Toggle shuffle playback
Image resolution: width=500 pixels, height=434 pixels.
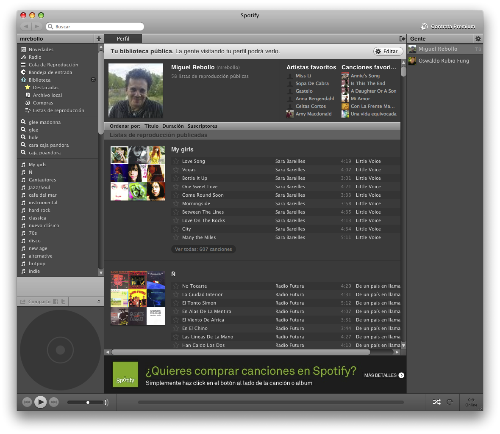[437, 402]
